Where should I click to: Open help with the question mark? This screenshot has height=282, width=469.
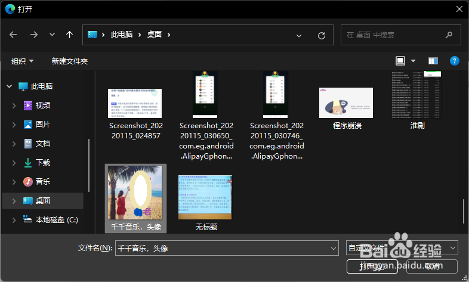coord(454,61)
